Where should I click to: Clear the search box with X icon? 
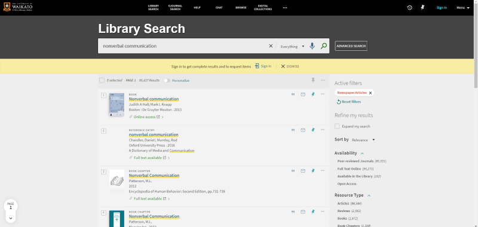pos(271,46)
